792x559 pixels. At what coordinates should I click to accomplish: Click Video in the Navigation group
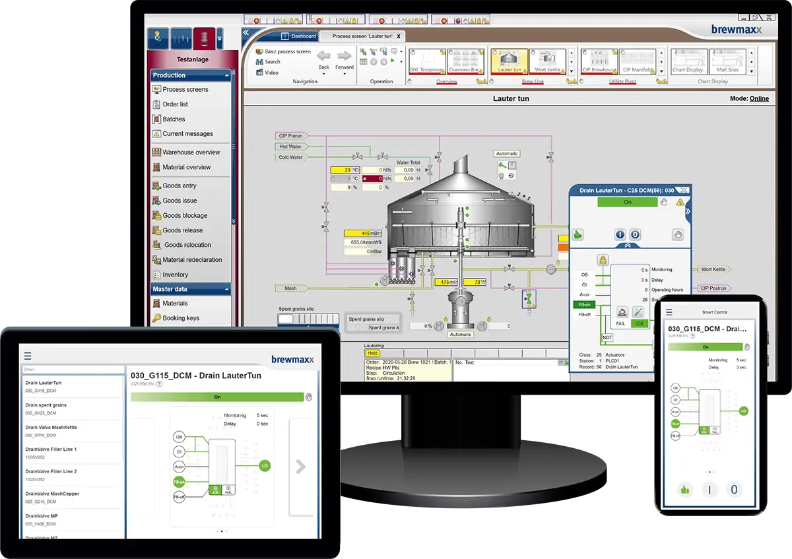tap(267, 73)
